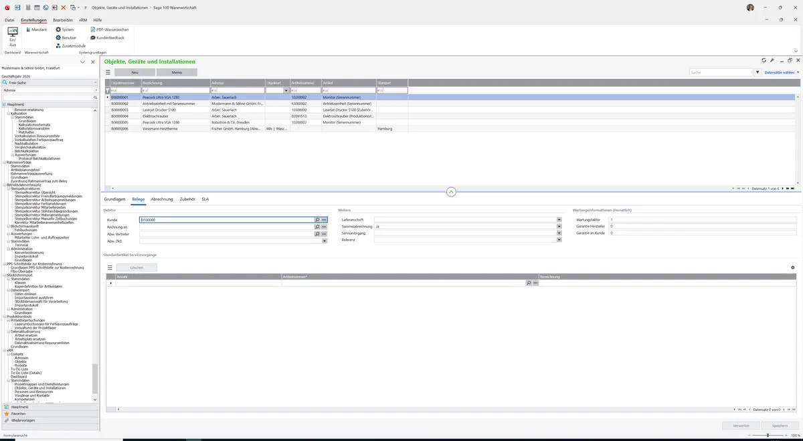This screenshot has height=441, width=803.
Task: Open Kundenfeedback in the ribbon
Action: (x=107, y=37)
